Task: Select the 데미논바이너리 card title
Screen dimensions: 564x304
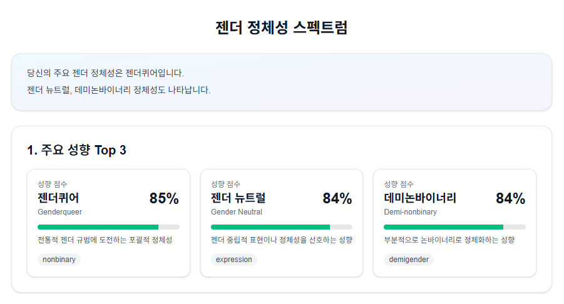Action: tap(419, 198)
